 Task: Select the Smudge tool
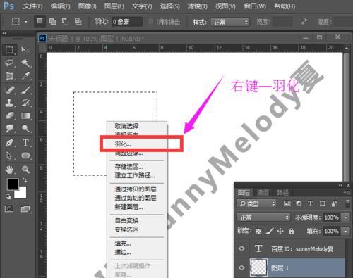tap(9, 128)
